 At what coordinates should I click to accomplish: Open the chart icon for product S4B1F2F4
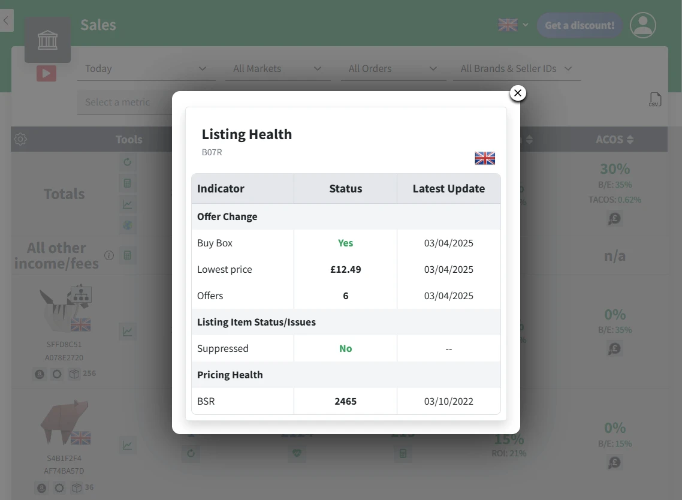(128, 445)
